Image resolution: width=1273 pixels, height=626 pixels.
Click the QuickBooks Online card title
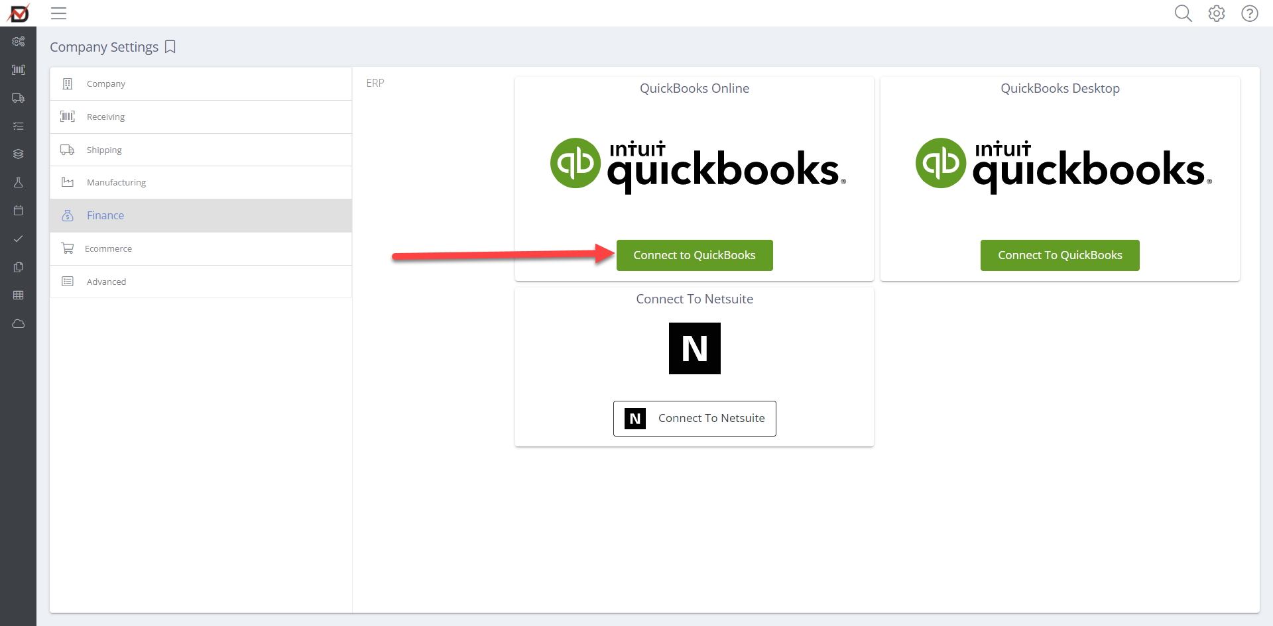tap(694, 88)
